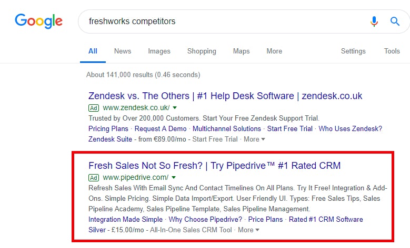
Task: Open the Maps tab
Action: [x=242, y=51]
